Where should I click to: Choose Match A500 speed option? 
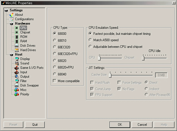[90, 40]
